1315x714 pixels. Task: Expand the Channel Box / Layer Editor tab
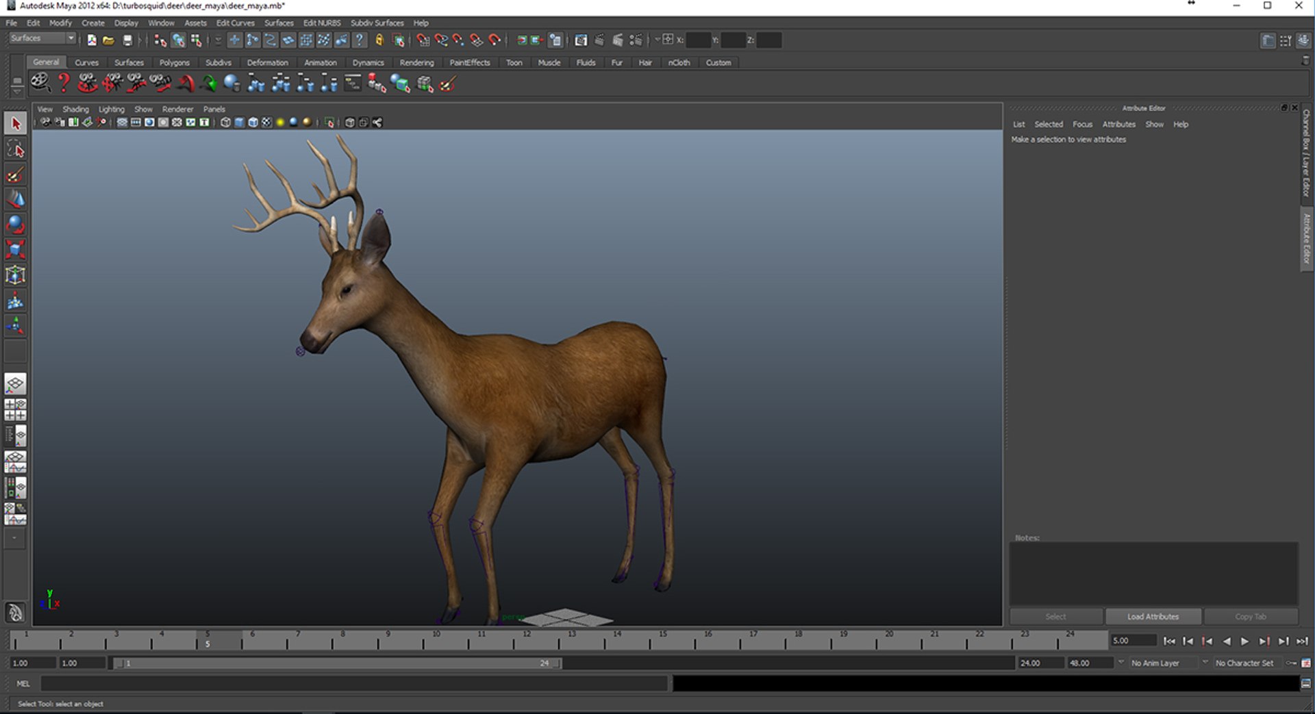click(1306, 153)
